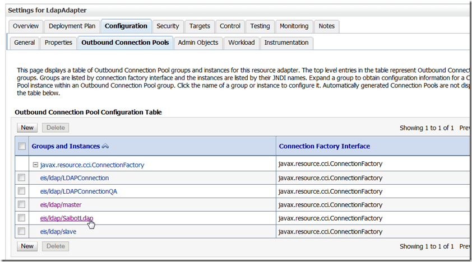Sort by Groups and Instances arrow icon
This screenshot has height=262, width=472.
pyautogui.click(x=105, y=146)
